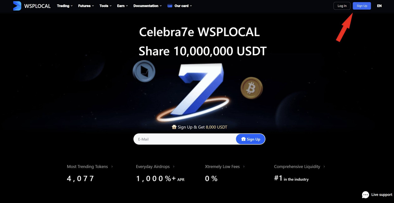
Task: Click the Log In button
Action: tap(342, 6)
